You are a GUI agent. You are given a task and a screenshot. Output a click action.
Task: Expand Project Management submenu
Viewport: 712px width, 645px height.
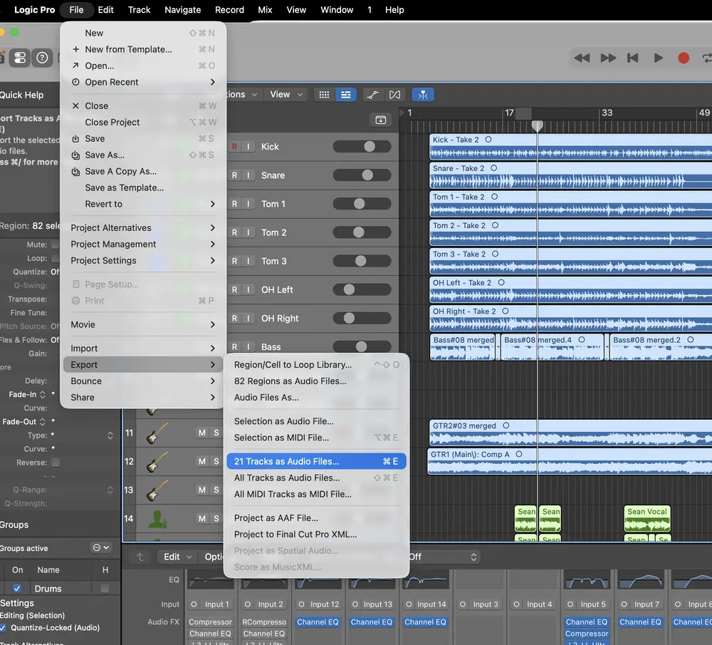point(143,244)
